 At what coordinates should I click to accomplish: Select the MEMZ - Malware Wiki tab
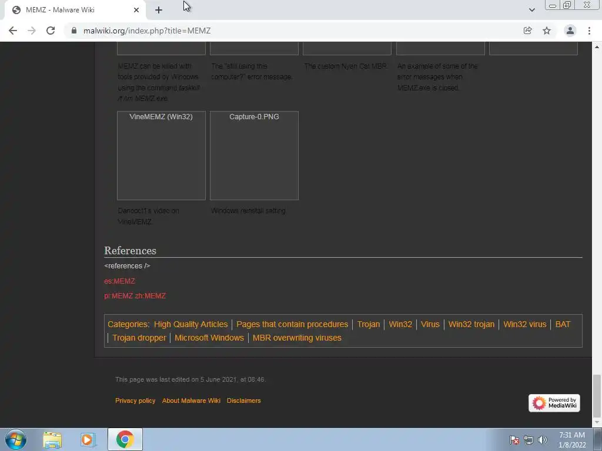[75, 10]
